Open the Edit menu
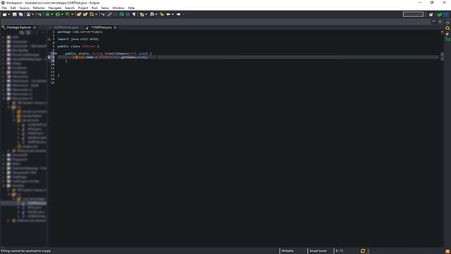Image resolution: width=451 pixels, height=254 pixels. 13,8
